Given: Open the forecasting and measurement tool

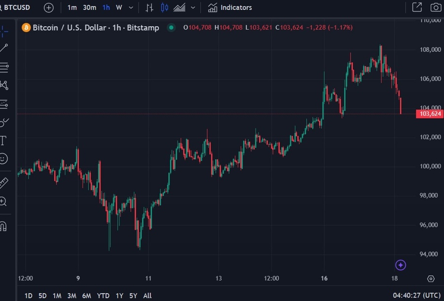Looking at the screenshot, I should [x=4, y=104].
